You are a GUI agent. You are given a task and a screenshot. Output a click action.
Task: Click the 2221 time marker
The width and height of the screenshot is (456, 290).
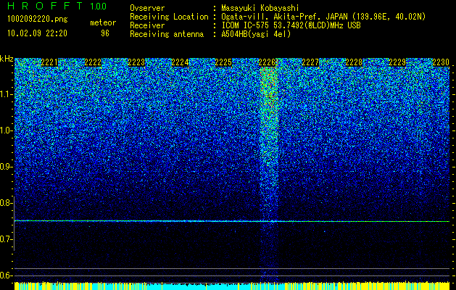click(x=49, y=62)
